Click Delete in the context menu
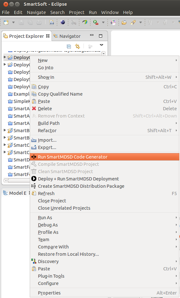This screenshot has height=298, width=180. click(x=104, y=109)
